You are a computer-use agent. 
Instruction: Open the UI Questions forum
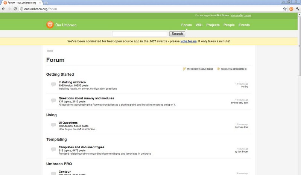tap(68, 123)
